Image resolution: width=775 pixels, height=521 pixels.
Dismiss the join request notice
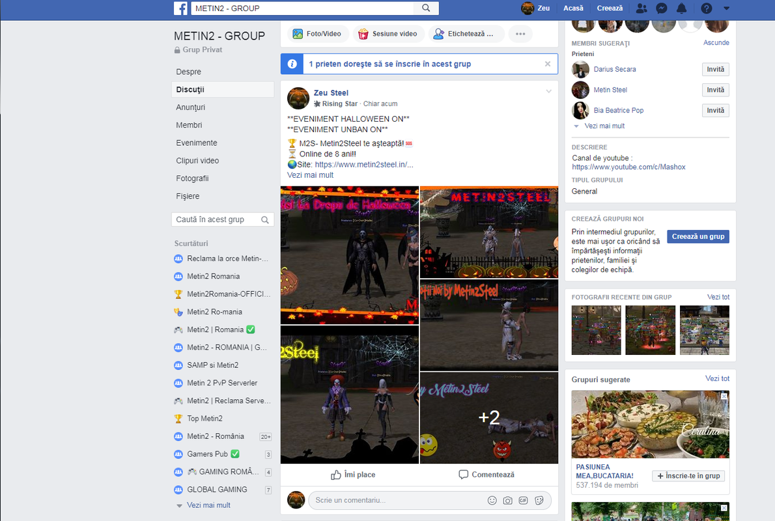[x=547, y=64]
